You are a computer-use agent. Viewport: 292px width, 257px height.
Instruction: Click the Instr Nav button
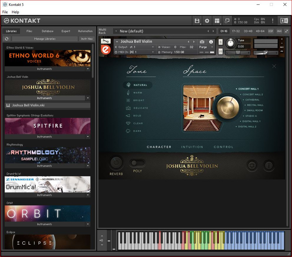point(87,39)
